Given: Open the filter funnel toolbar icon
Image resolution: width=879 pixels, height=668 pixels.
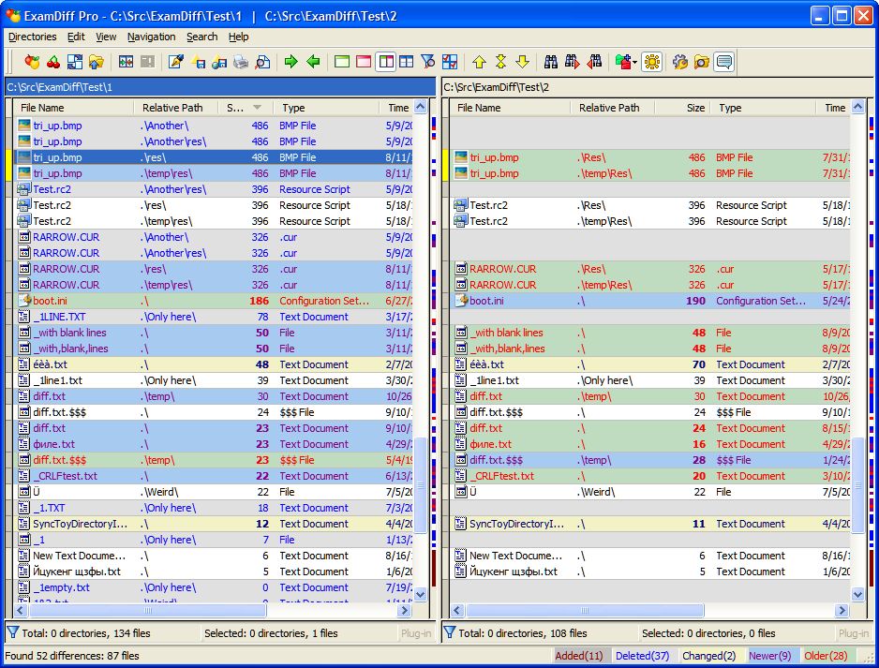Looking at the screenshot, I should [427, 62].
